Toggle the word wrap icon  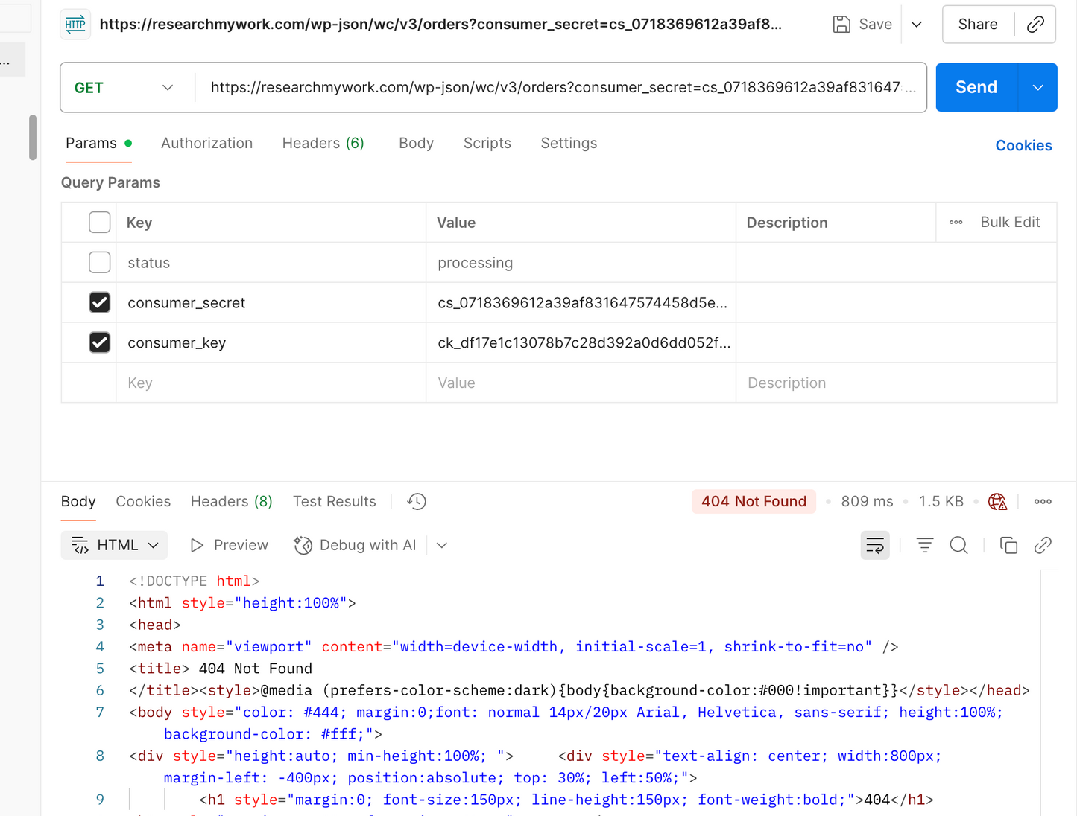(875, 545)
